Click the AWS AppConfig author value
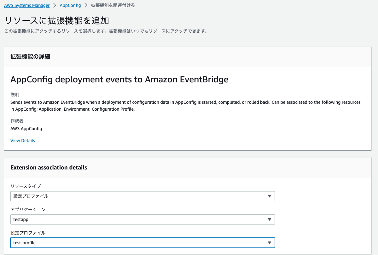Viewport: 378px width, 255px height. point(26,129)
